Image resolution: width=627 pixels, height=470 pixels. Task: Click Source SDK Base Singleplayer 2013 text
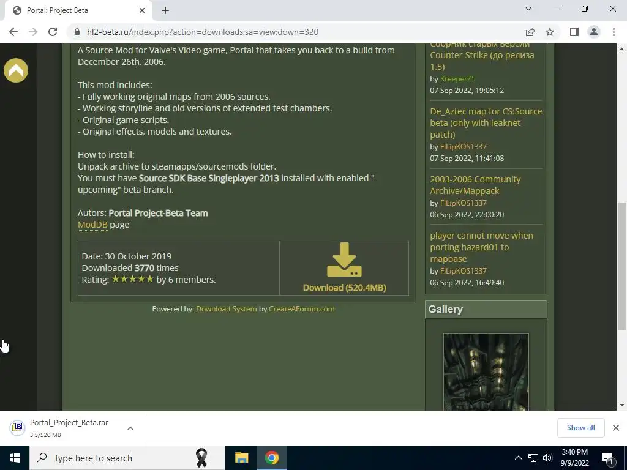click(209, 178)
